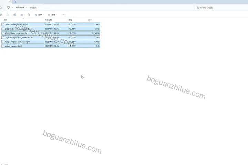Click file icon of LogisticRegression_enhanced.pkl
The image size is (248, 165).
click(x=3, y=37)
